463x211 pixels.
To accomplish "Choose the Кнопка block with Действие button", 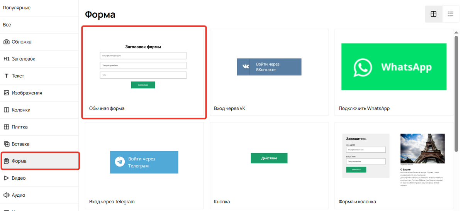I will 269,166.
